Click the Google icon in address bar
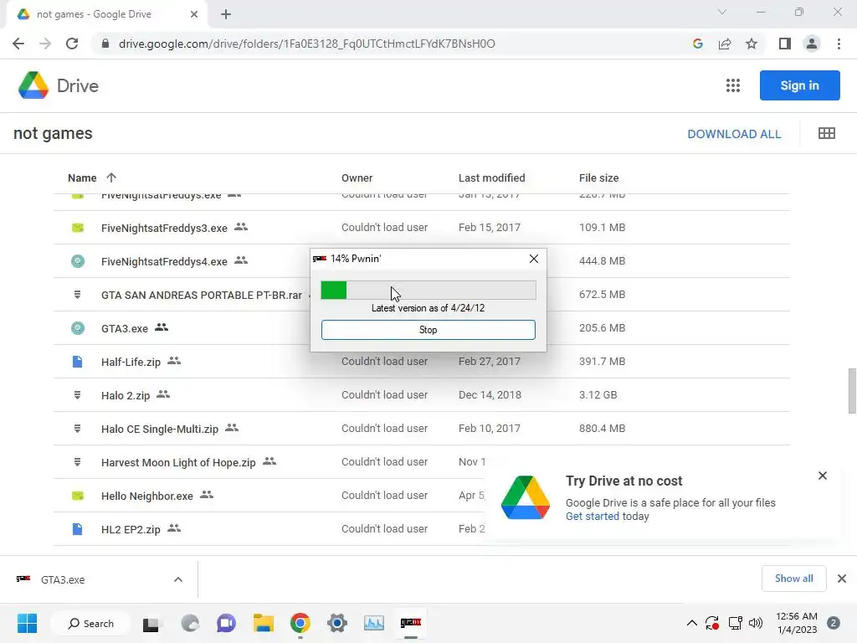Screen dimensions: 857x643 point(697,44)
